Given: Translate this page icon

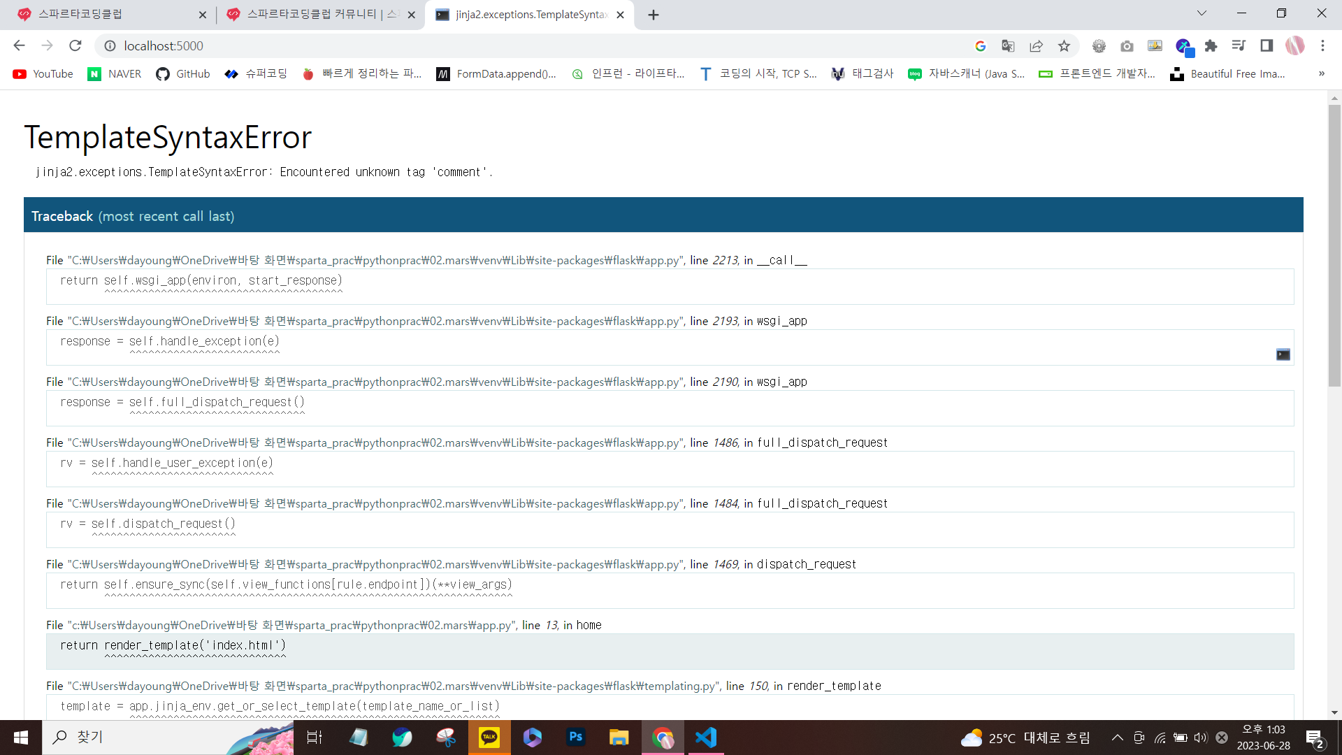Looking at the screenshot, I should coord(1008,45).
